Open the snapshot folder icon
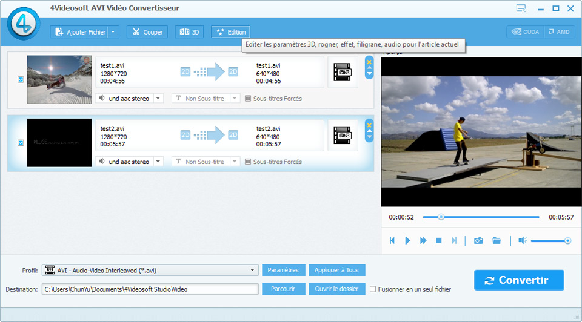This screenshot has width=582, height=322. 497,241
